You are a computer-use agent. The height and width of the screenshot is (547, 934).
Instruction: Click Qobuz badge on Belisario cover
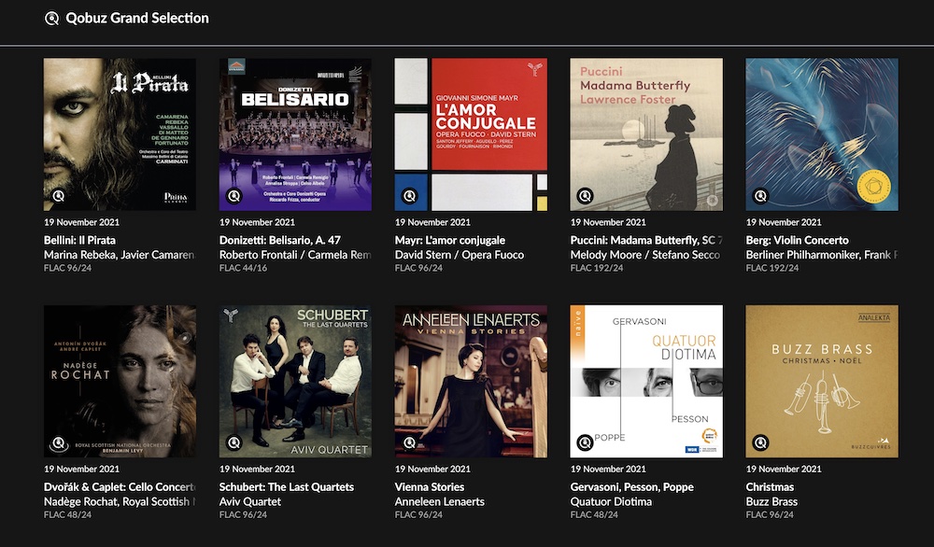click(x=234, y=195)
